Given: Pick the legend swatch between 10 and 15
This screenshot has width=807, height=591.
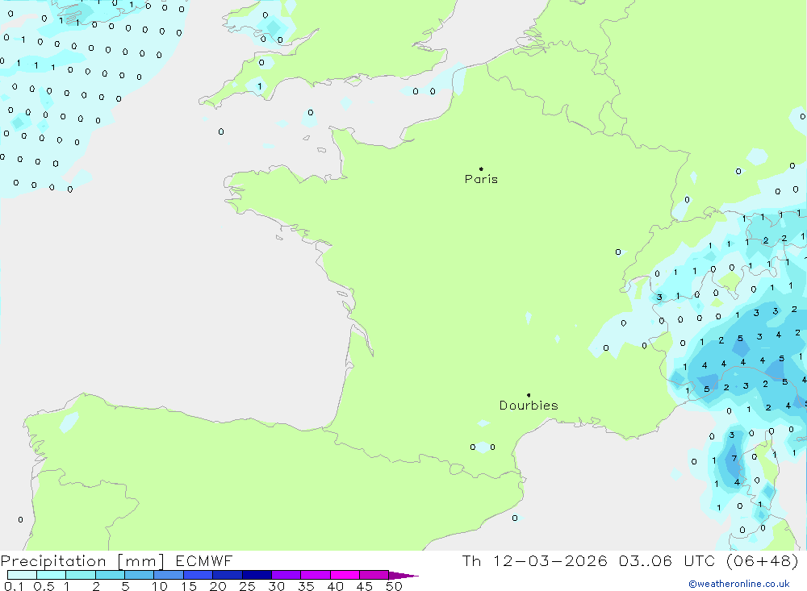Looking at the screenshot, I should pos(169,575).
